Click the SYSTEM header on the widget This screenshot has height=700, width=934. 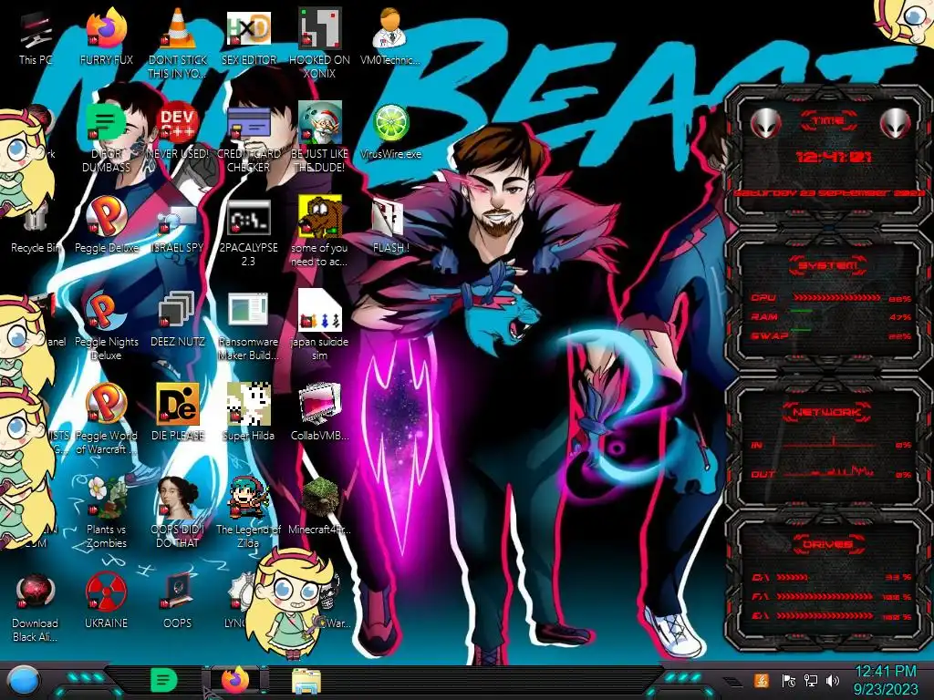pyautogui.click(x=828, y=265)
